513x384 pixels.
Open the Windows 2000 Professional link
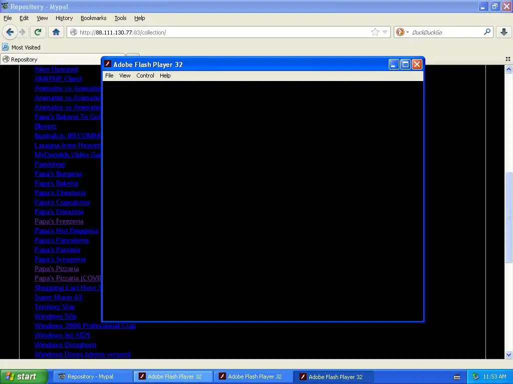point(85,325)
